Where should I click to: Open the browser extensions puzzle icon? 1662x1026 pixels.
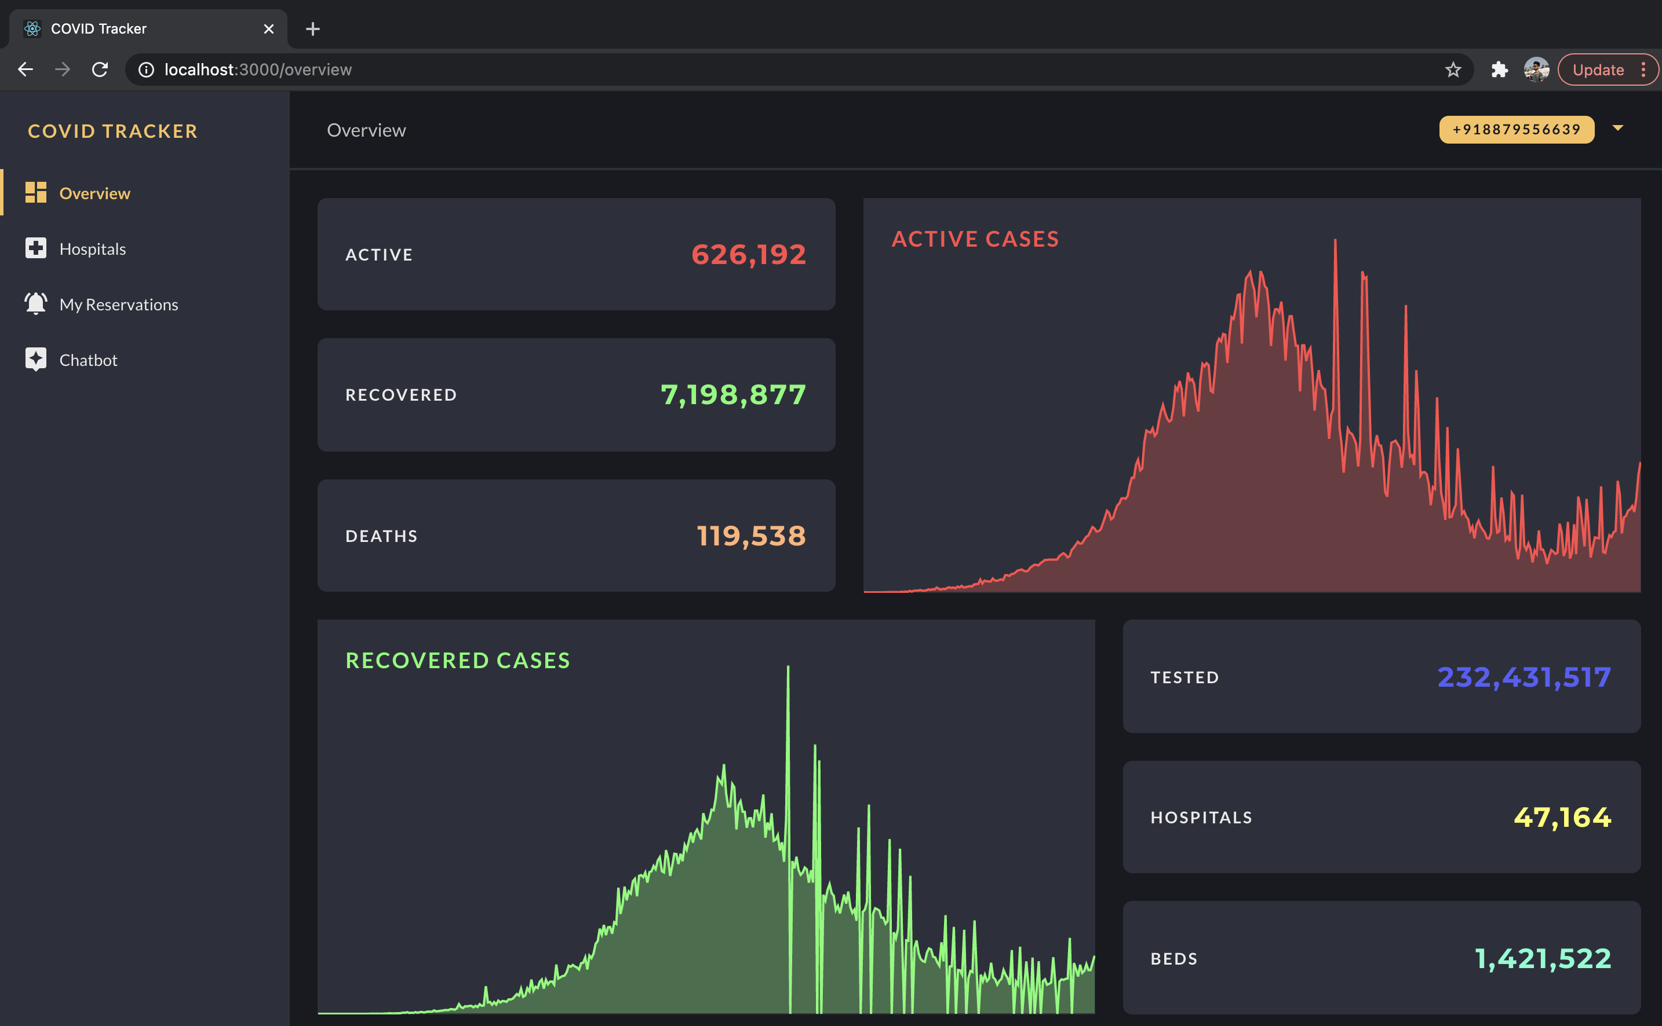tap(1499, 70)
